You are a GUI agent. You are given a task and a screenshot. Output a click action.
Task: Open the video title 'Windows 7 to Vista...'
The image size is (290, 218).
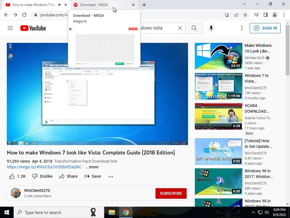(257, 78)
